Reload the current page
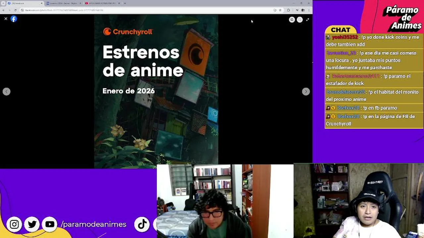Image resolution: width=424 pixels, height=238 pixels. point(15,10)
